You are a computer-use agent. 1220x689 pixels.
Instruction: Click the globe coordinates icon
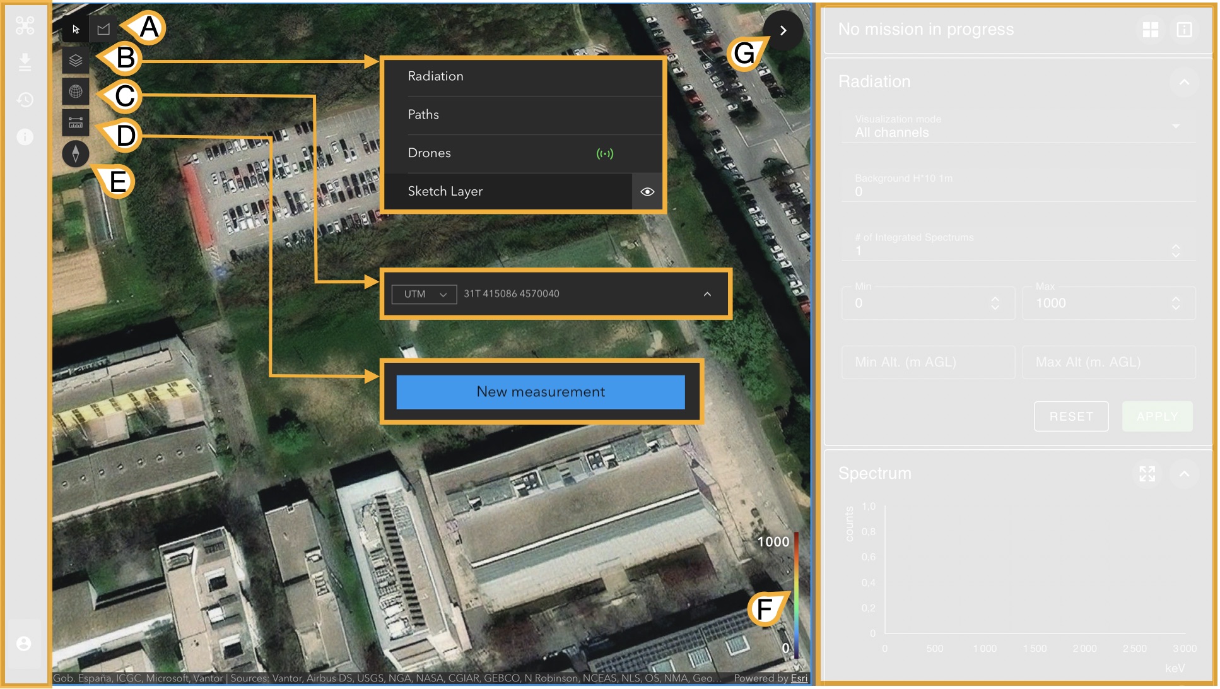click(76, 91)
